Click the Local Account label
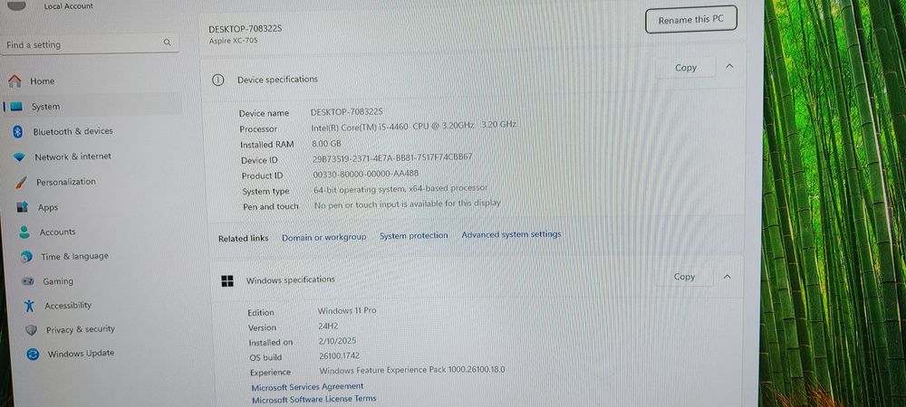Screen dimensions: 906x407 pos(68,7)
